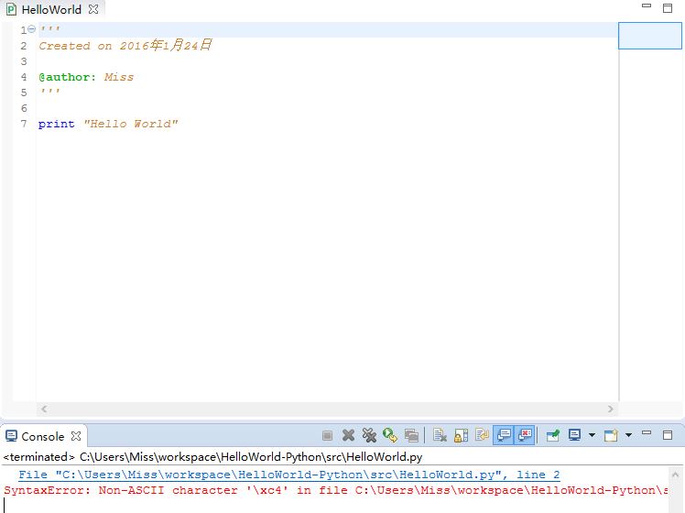
Task: Click the "Hello World" string on line 7
Action: click(x=131, y=124)
